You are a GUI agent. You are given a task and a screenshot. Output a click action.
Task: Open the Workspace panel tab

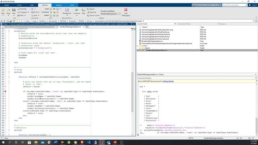(222, 24)
